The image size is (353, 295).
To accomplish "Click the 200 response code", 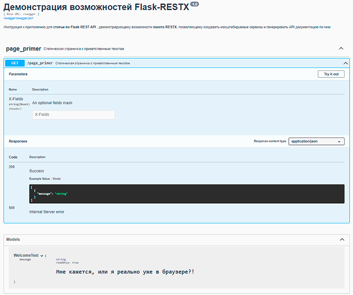I will pyautogui.click(x=12, y=167).
